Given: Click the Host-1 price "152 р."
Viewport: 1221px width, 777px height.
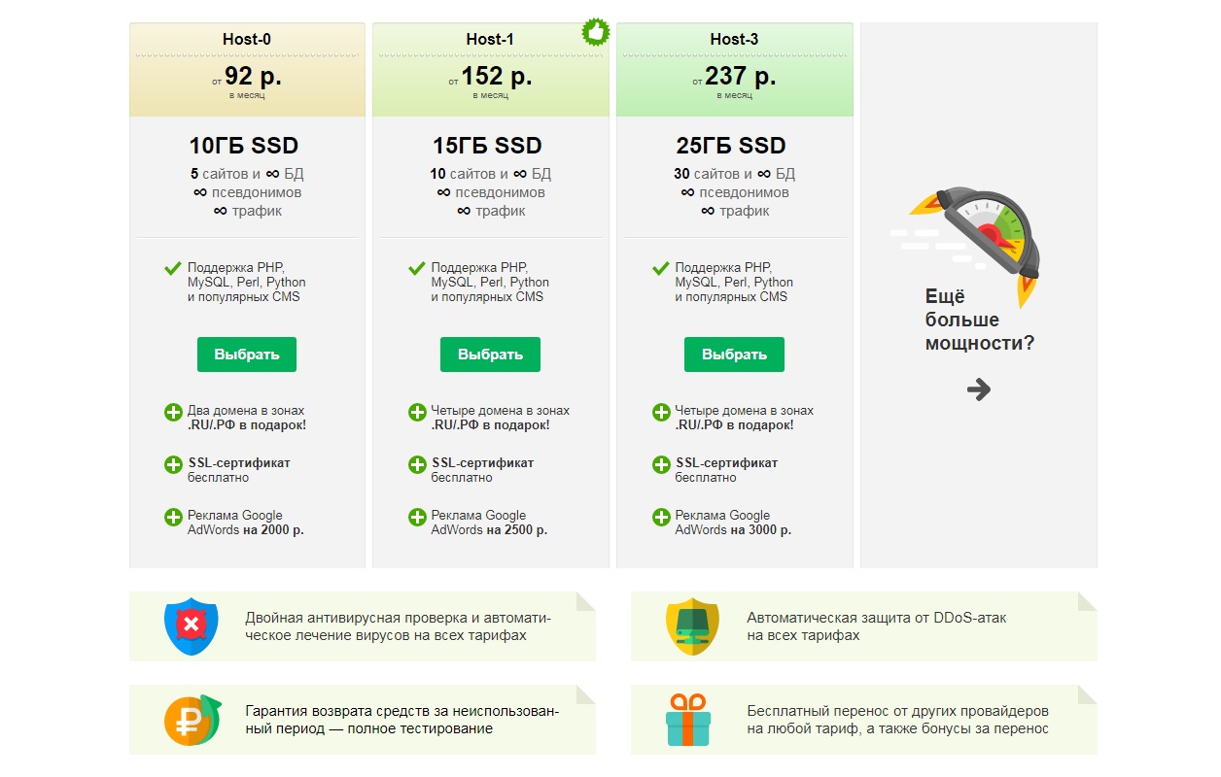Looking at the screenshot, I should click(496, 76).
